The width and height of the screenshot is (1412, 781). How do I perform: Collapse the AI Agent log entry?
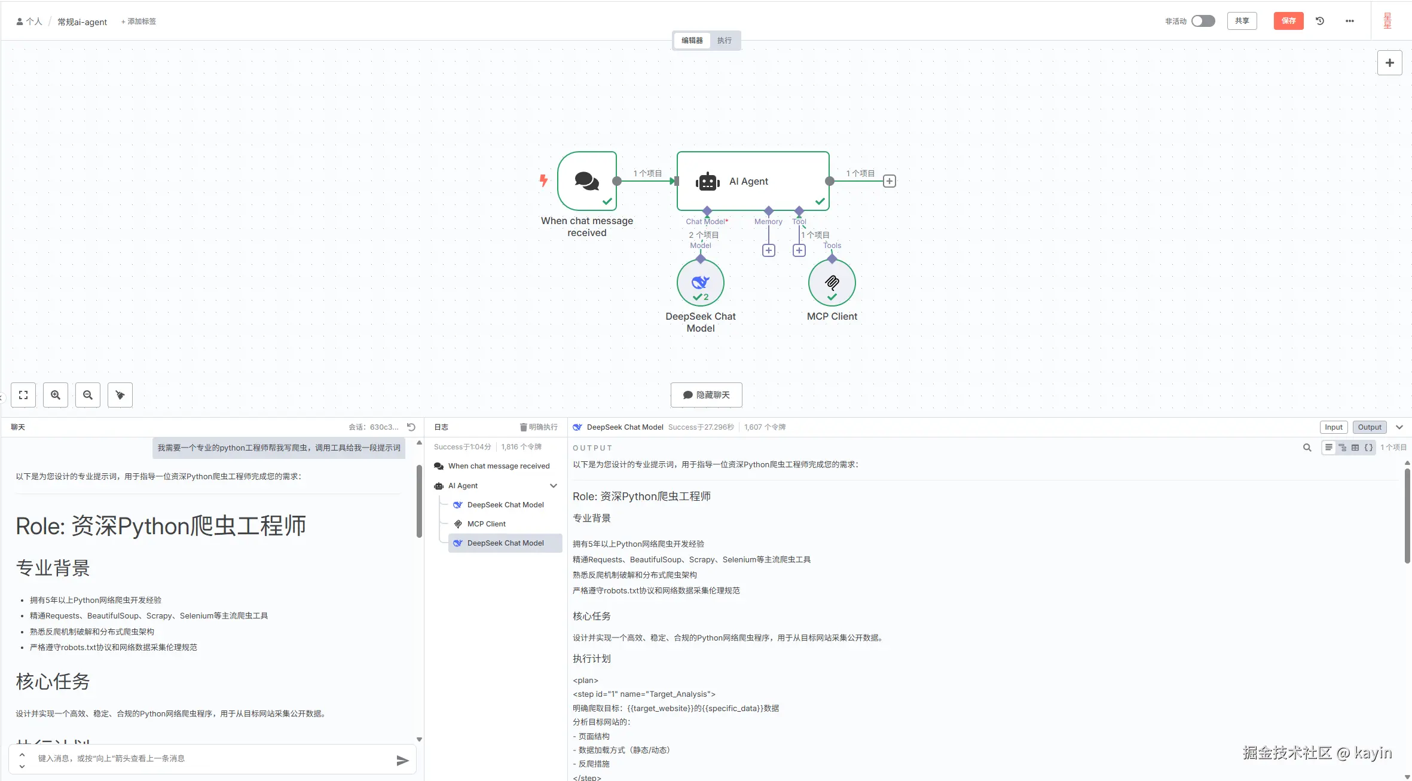coord(554,486)
